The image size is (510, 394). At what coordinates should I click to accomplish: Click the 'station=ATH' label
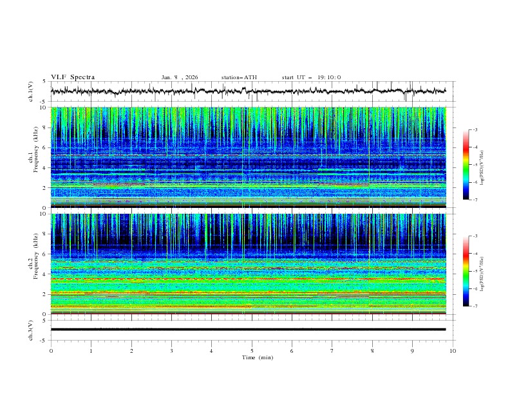coord(239,77)
